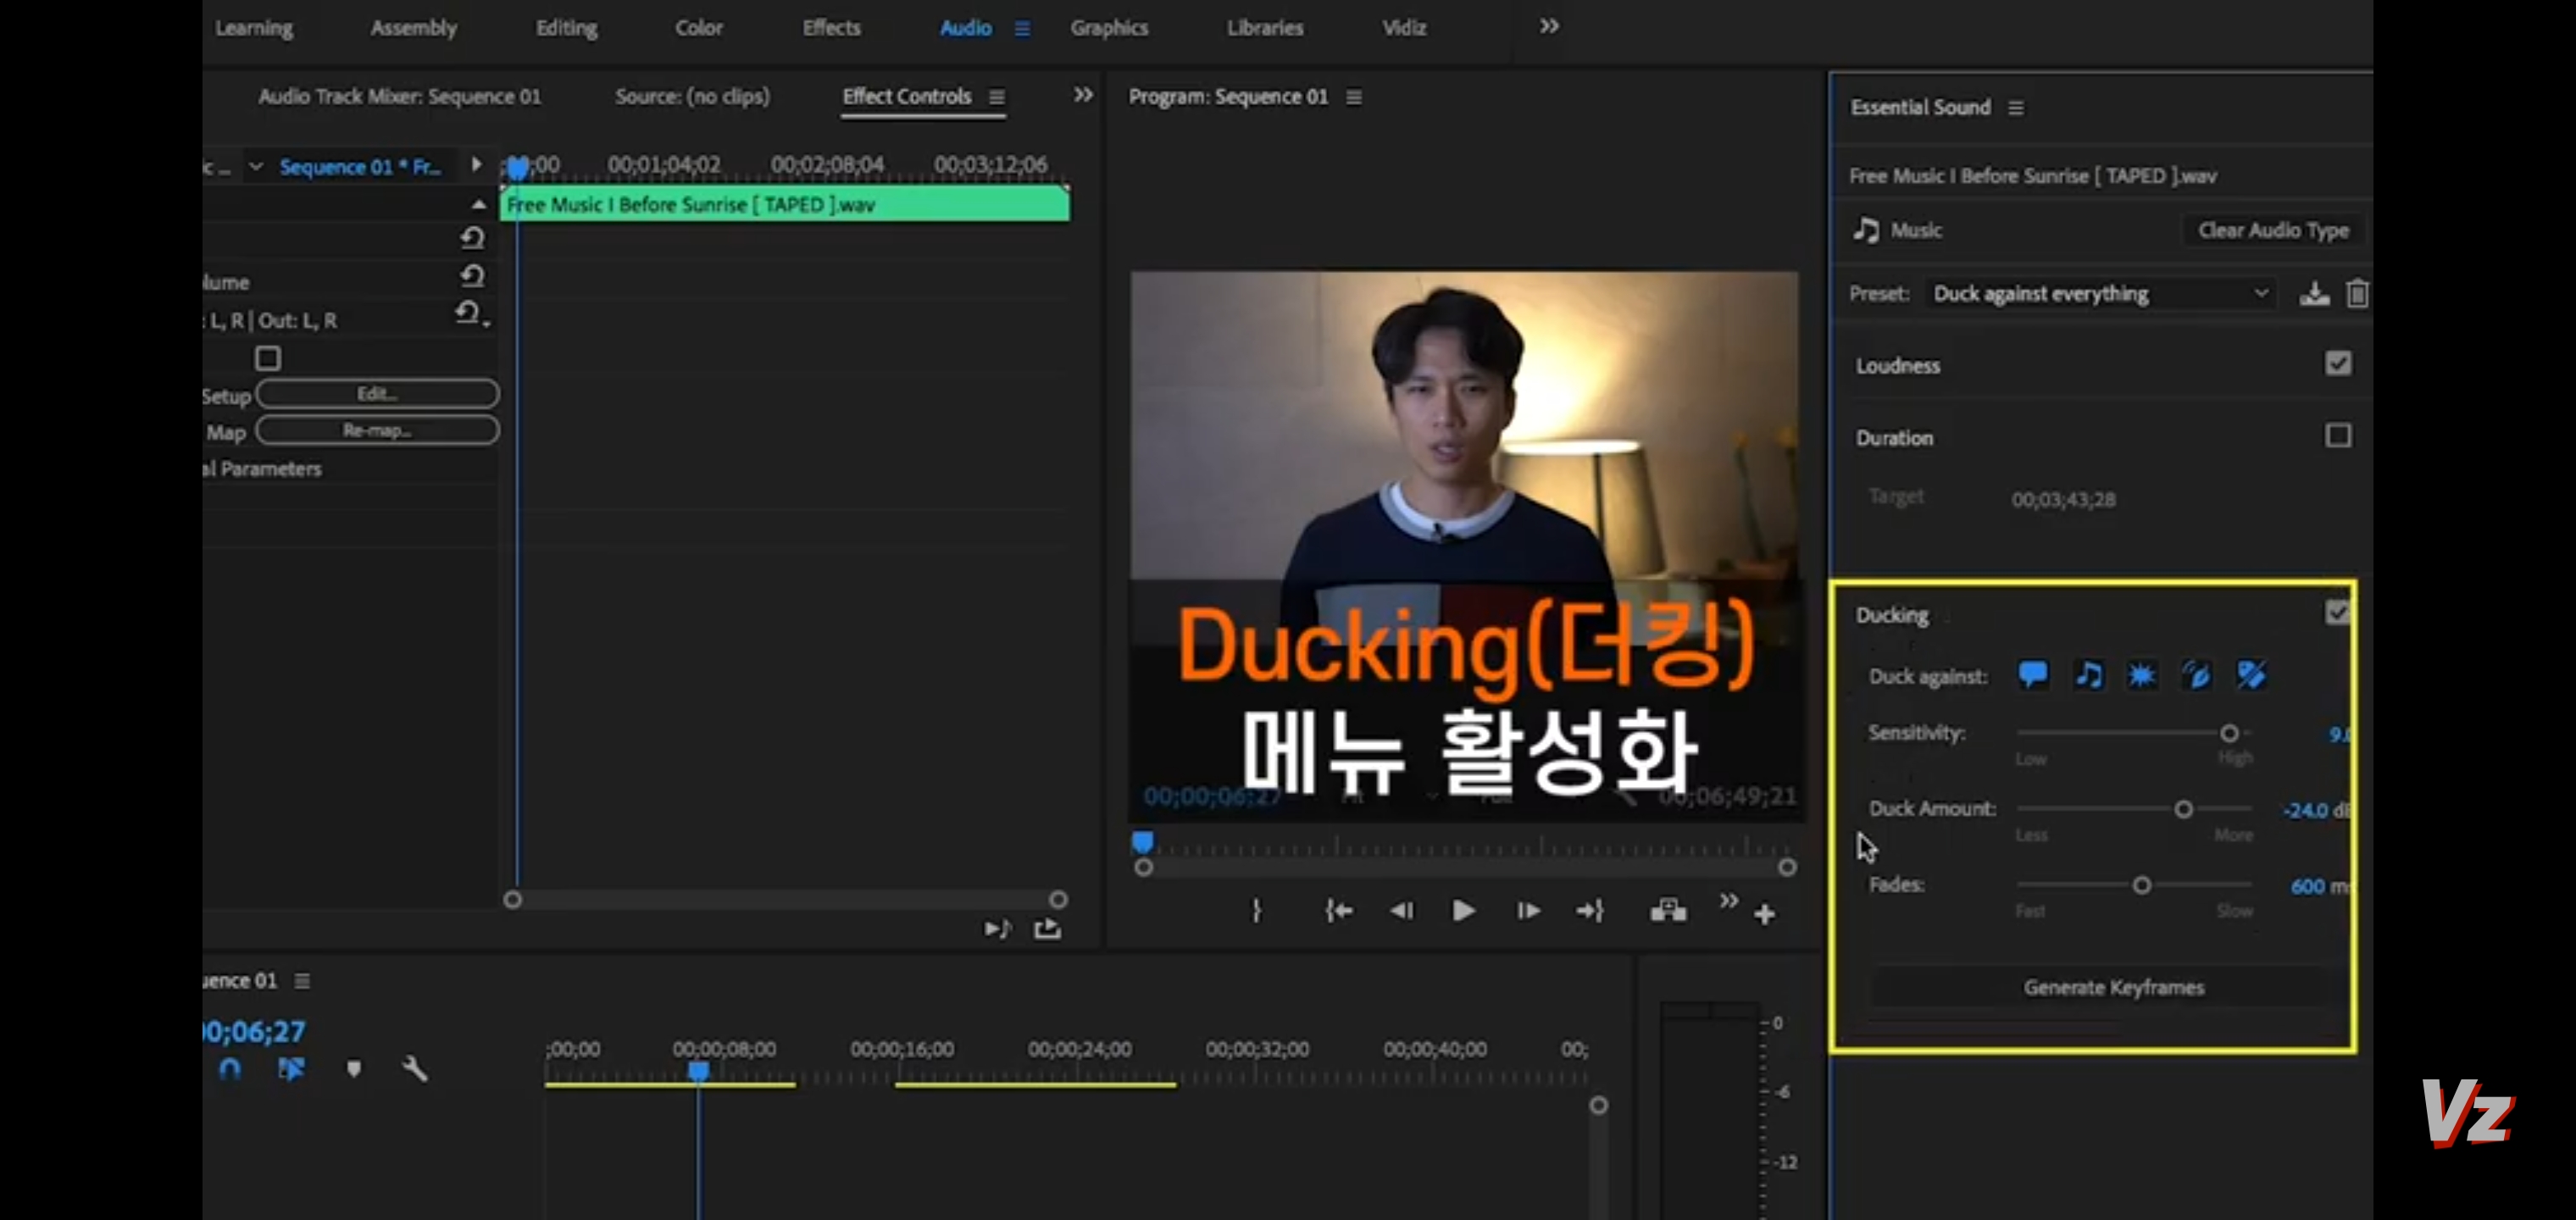Click the music note duck-against icon
Image resolution: width=2576 pixels, height=1220 pixels.
tap(2088, 675)
